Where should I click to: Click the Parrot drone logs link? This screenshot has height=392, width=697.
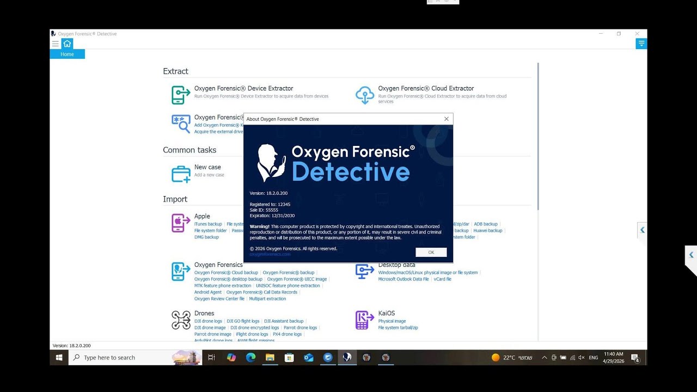pos(300,327)
